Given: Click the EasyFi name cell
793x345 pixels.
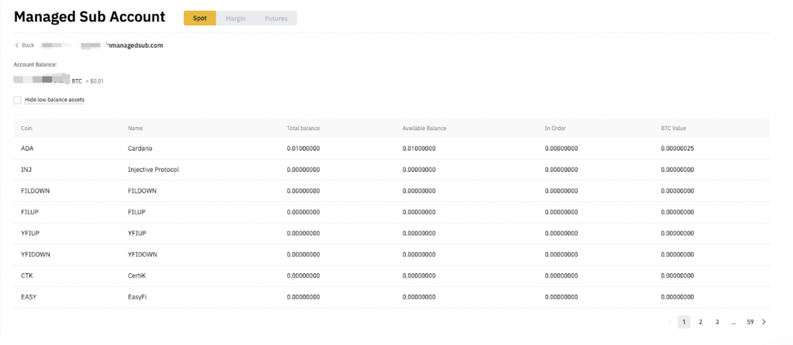Looking at the screenshot, I should pos(137,297).
